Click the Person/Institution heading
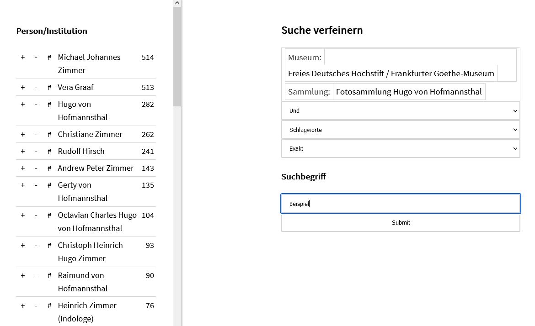535x326 pixels. pos(52,31)
